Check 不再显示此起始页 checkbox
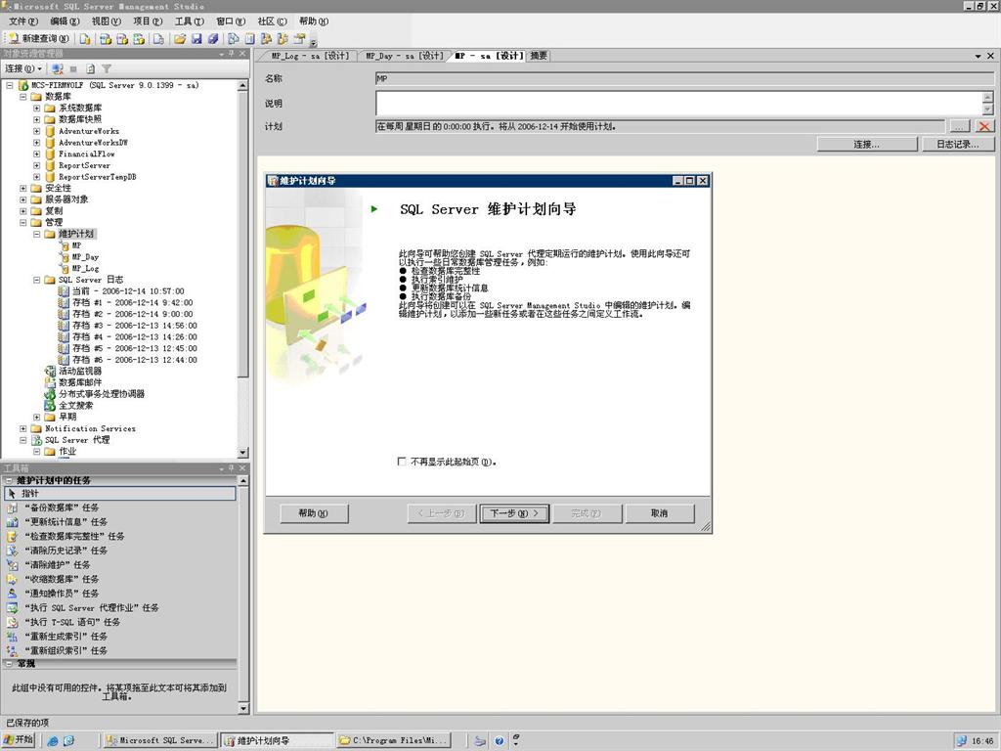This screenshot has width=1001, height=751. (402, 462)
